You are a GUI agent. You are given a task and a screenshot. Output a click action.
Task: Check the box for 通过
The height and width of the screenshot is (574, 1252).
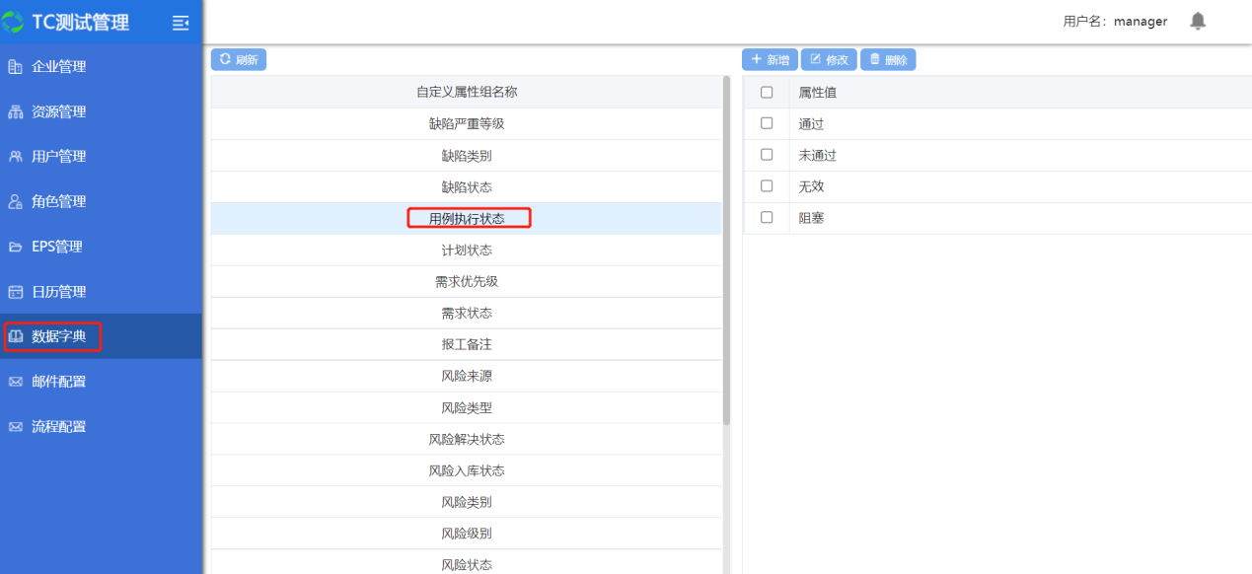(x=767, y=123)
